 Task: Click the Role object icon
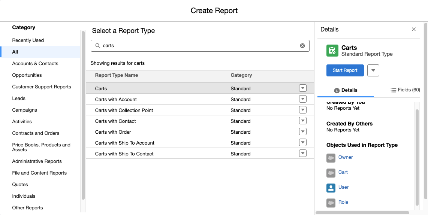331,203
